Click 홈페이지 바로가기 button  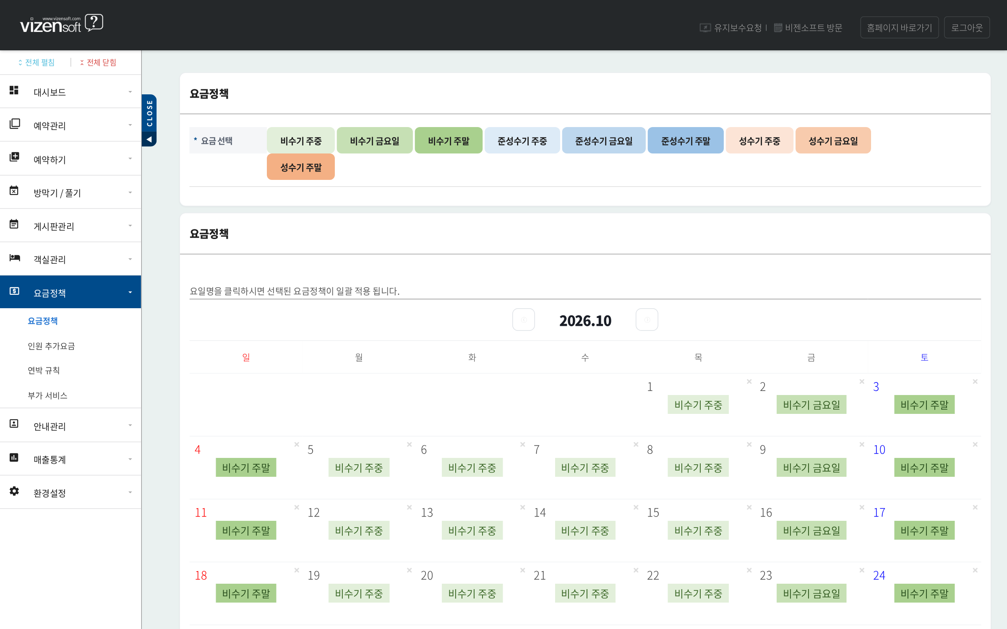pyautogui.click(x=899, y=27)
